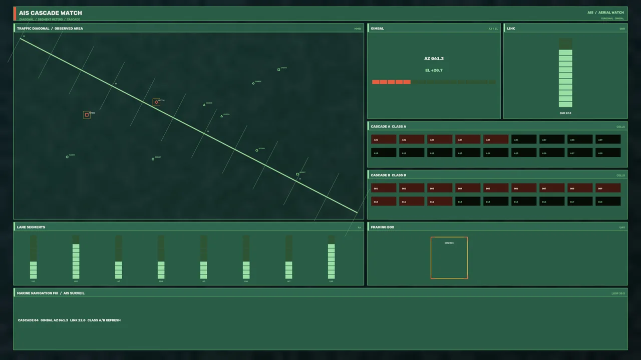This screenshot has height=360, width=641.
Task: Select the green square contact labeled 378693
Action: point(278,69)
